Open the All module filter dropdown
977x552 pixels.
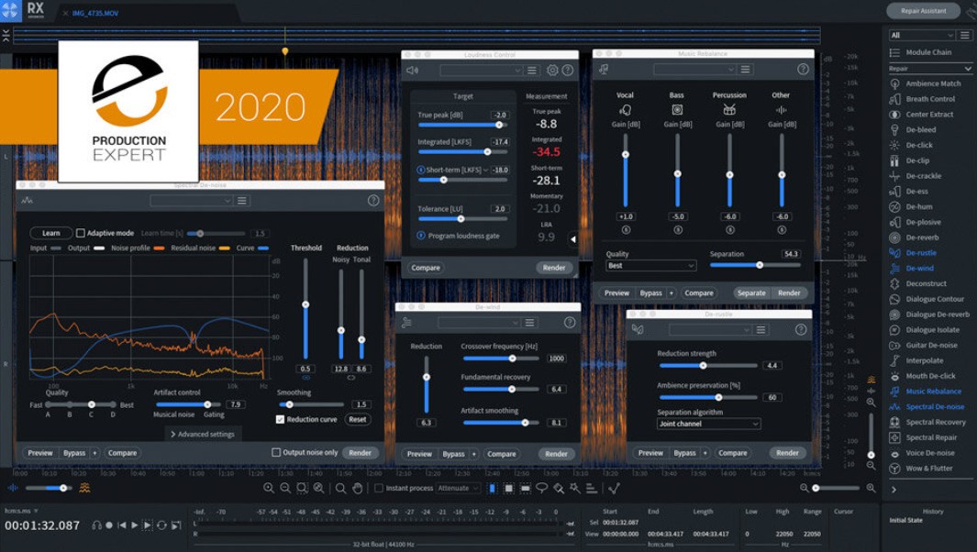(921, 36)
